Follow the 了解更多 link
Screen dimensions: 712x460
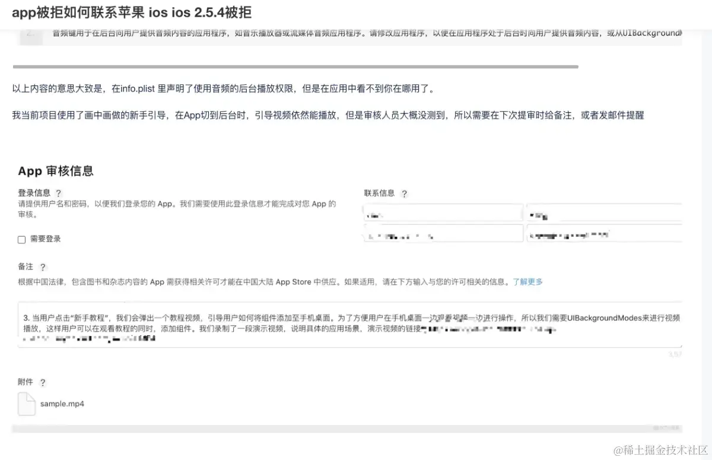[x=528, y=282]
